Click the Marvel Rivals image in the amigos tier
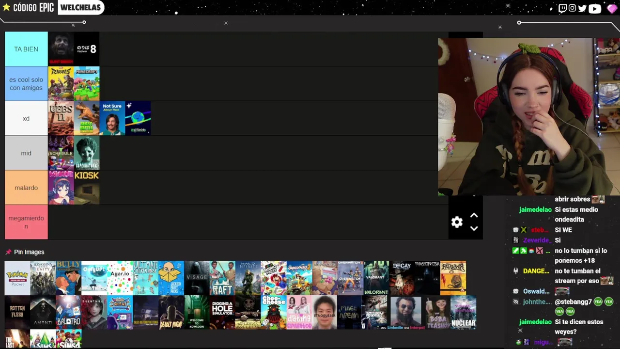The image size is (620, 349). click(x=61, y=84)
